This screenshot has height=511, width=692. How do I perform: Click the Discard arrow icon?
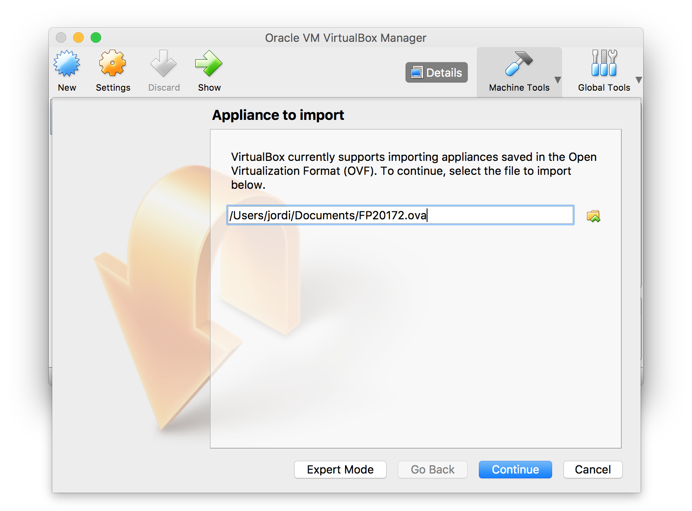[x=163, y=64]
